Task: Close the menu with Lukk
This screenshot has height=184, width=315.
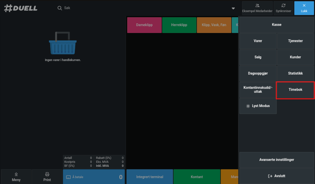Action: [x=304, y=8]
